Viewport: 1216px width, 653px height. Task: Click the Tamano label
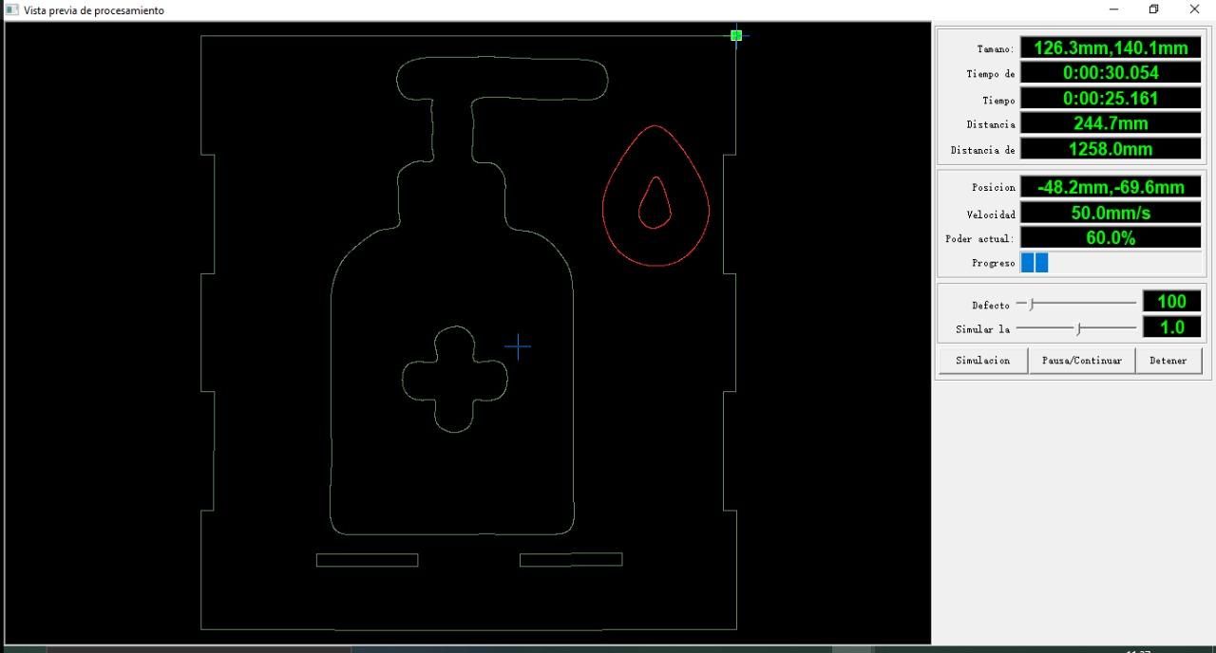click(x=996, y=49)
